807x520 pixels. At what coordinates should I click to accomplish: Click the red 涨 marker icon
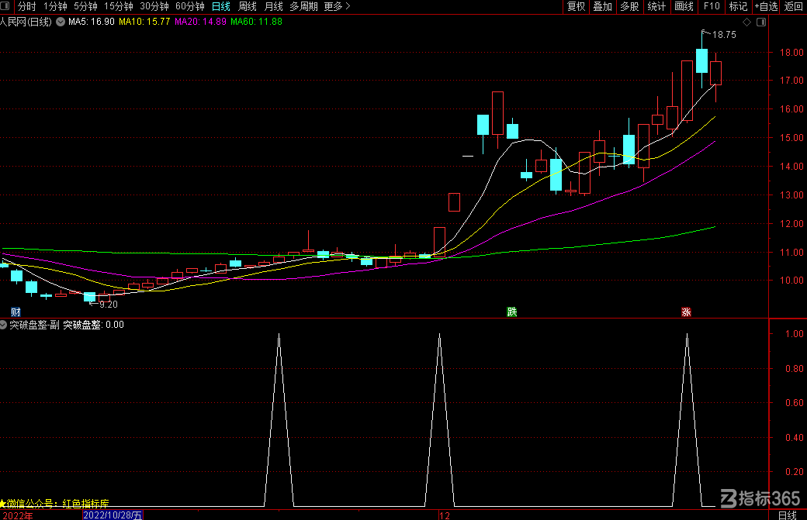(x=686, y=312)
